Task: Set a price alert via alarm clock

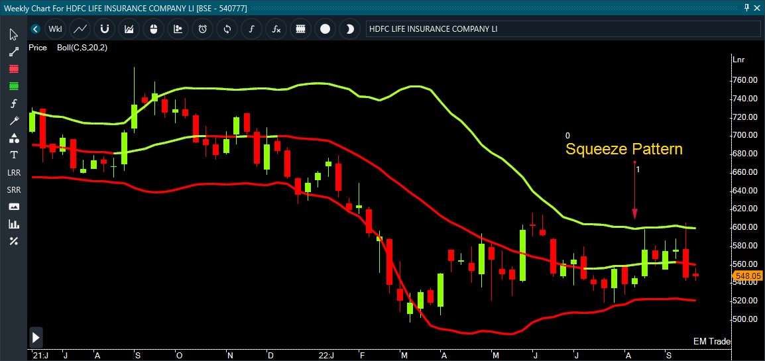Action: pyautogui.click(x=202, y=29)
